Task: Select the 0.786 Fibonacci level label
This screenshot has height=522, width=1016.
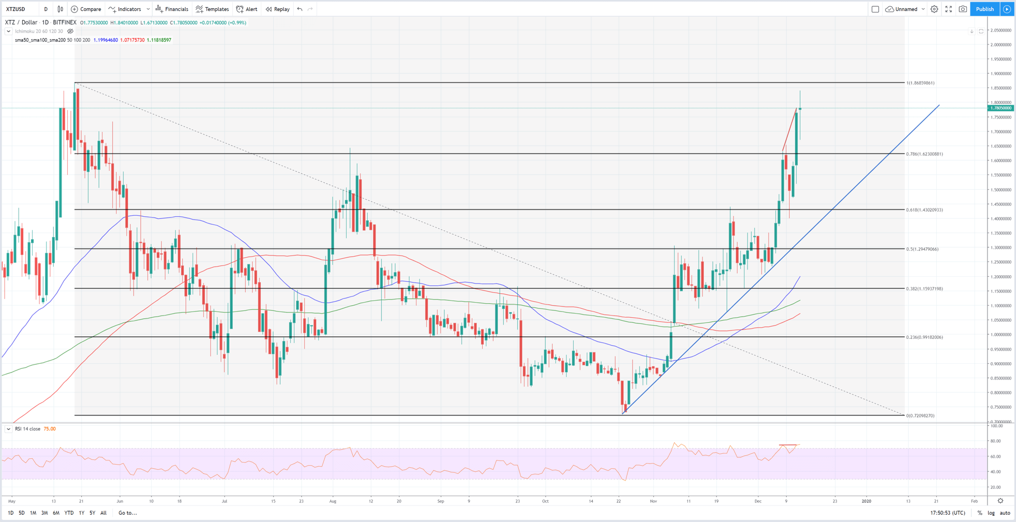Action: [x=924, y=154]
